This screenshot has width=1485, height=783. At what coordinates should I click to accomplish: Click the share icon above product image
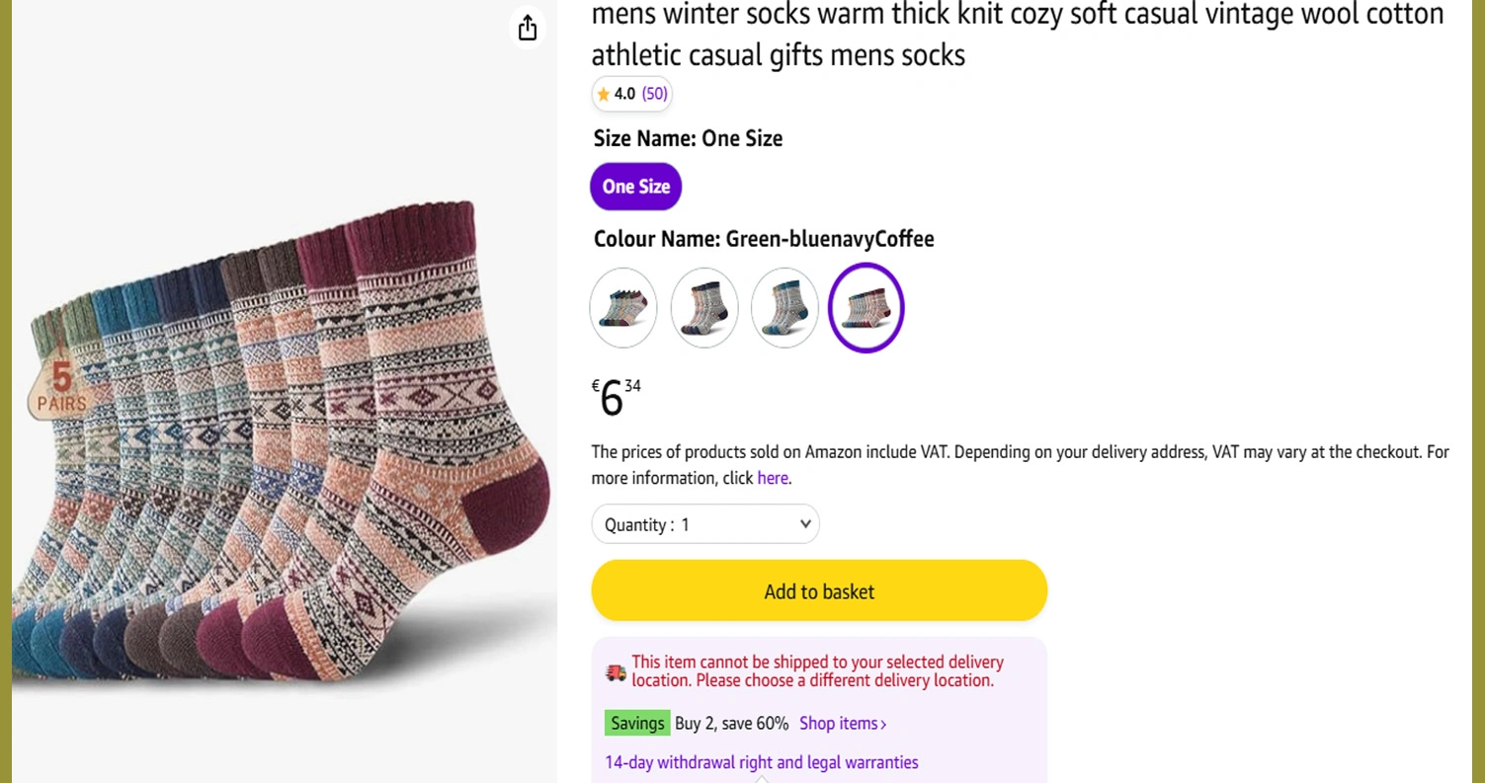click(x=528, y=28)
